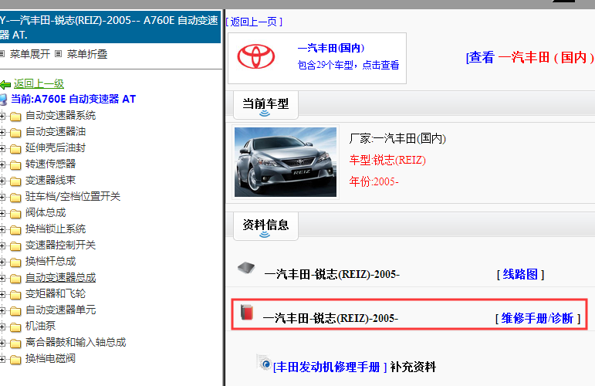
Task: Click the 年份:2005- text
Action: (374, 181)
